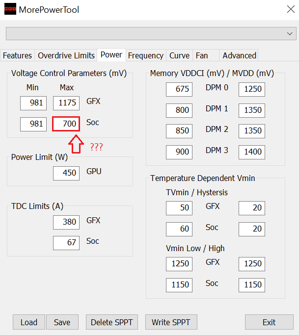The image size is (299, 335).
Task: Click the Soc Max voltage field 700
Action: tap(66, 124)
